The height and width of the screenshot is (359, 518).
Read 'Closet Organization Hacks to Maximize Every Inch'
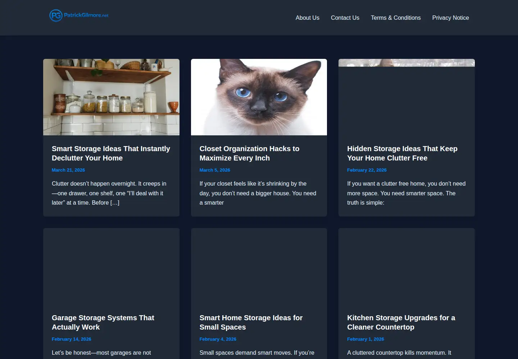(249, 153)
